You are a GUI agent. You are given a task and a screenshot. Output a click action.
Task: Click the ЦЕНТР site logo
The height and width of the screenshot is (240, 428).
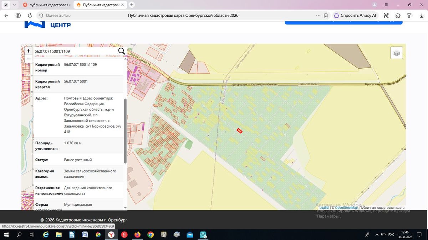click(48, 25)
